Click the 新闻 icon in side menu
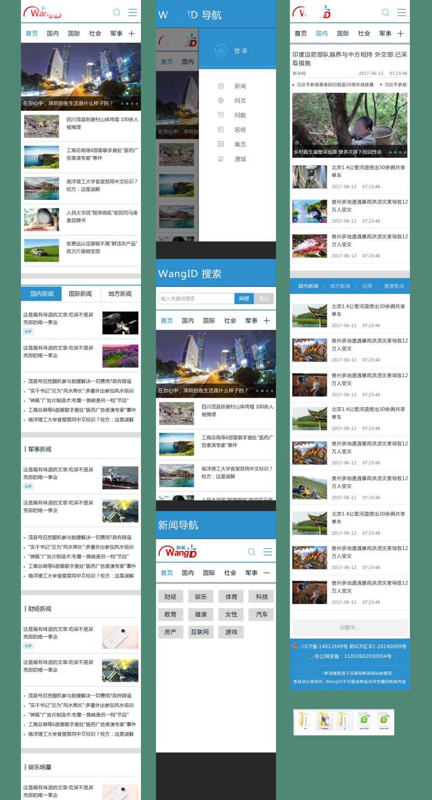This screenshot has height=800, width=432. click(221, 86)
